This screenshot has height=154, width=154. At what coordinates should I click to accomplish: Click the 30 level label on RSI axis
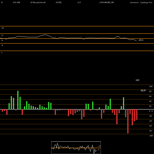(2, 45)
